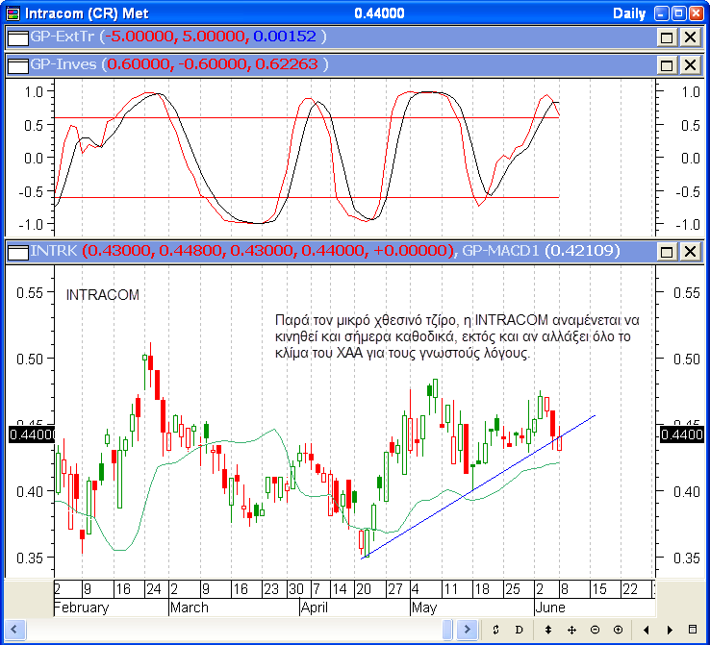Viewport: 710px width, 645px height.
Task: Close the GP-ExtTr indicator pane
Action: click(690, 37)
